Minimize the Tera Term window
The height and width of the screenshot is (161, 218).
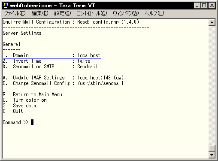pos(197,6)
